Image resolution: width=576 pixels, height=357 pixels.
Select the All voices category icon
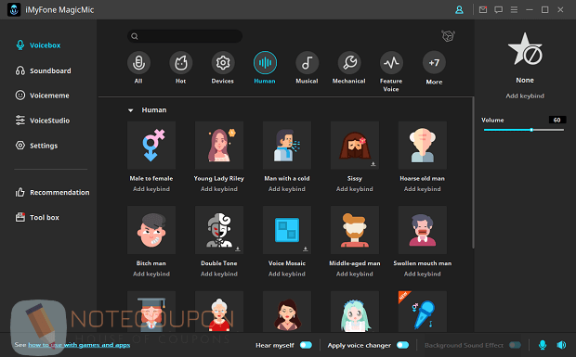coord(138,63)
